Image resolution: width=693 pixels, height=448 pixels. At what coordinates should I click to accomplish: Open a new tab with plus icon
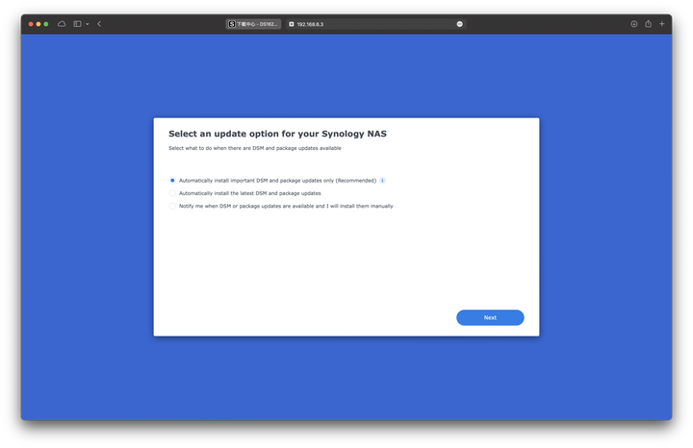pyautogui.click(x=661, y=24)
